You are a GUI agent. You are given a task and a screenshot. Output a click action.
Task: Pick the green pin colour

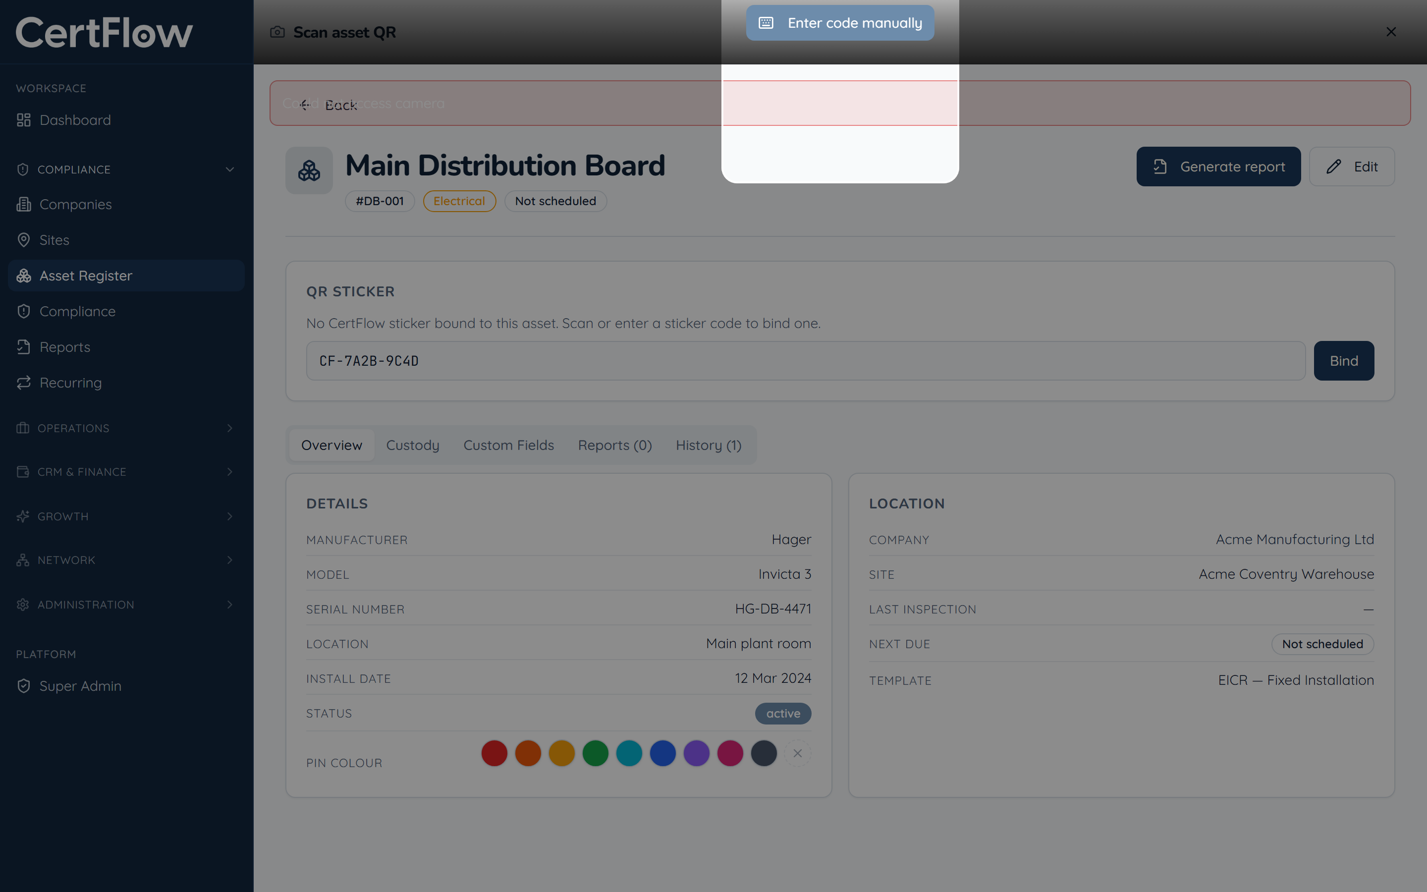tap(596, 753)
